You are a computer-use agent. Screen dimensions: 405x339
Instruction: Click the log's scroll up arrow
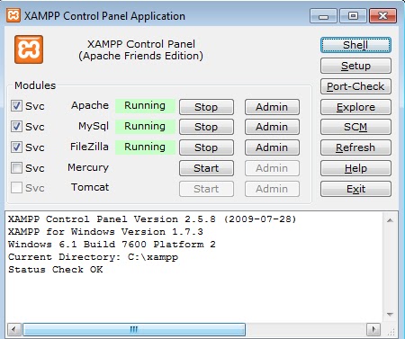[x=390, y=220]
